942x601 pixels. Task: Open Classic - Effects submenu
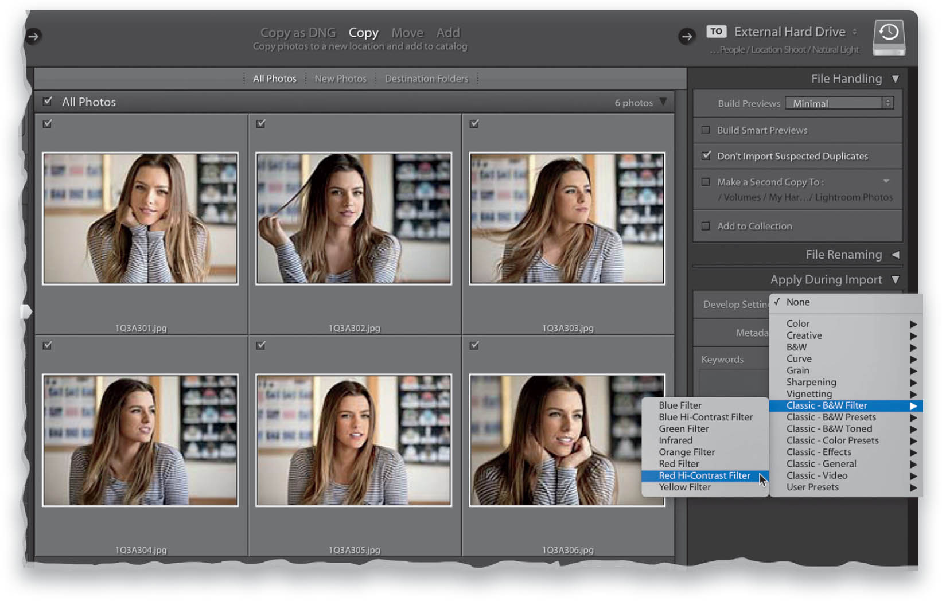(846, 452)
